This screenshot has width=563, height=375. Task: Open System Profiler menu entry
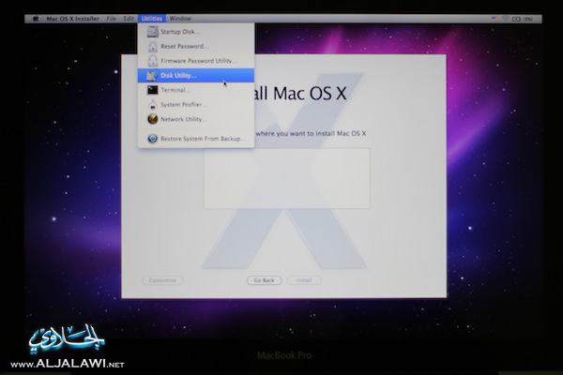(196, 104)
